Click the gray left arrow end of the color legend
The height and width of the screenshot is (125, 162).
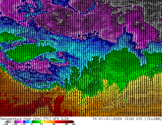(x=6, y=122)
